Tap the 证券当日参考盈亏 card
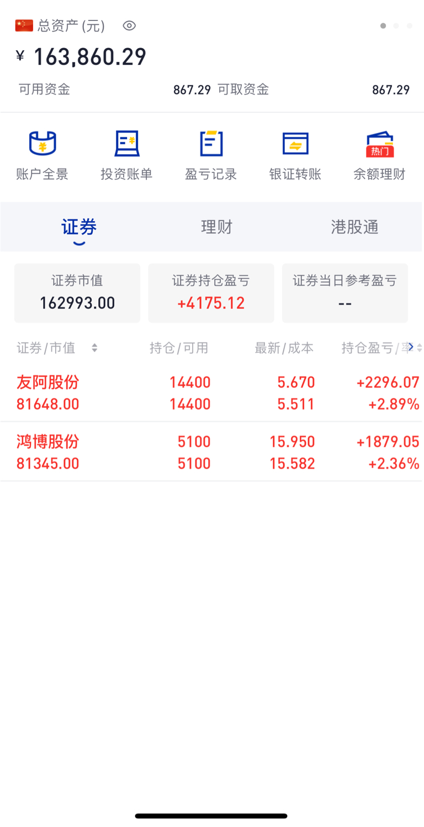424x827 pixels. click(345, 293)
